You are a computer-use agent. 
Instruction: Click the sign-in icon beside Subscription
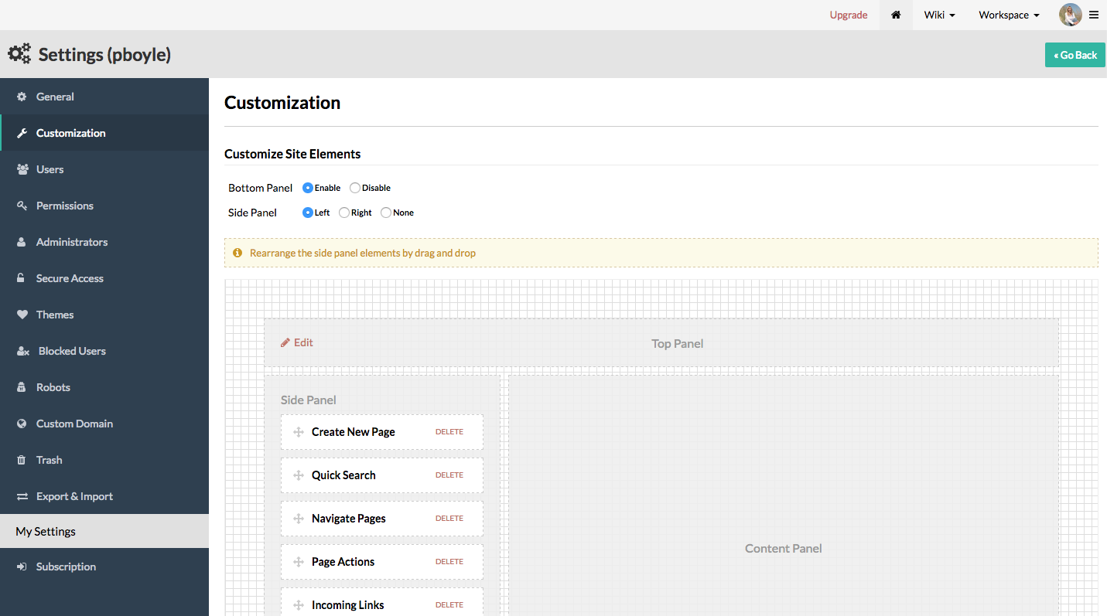point(22,567)
